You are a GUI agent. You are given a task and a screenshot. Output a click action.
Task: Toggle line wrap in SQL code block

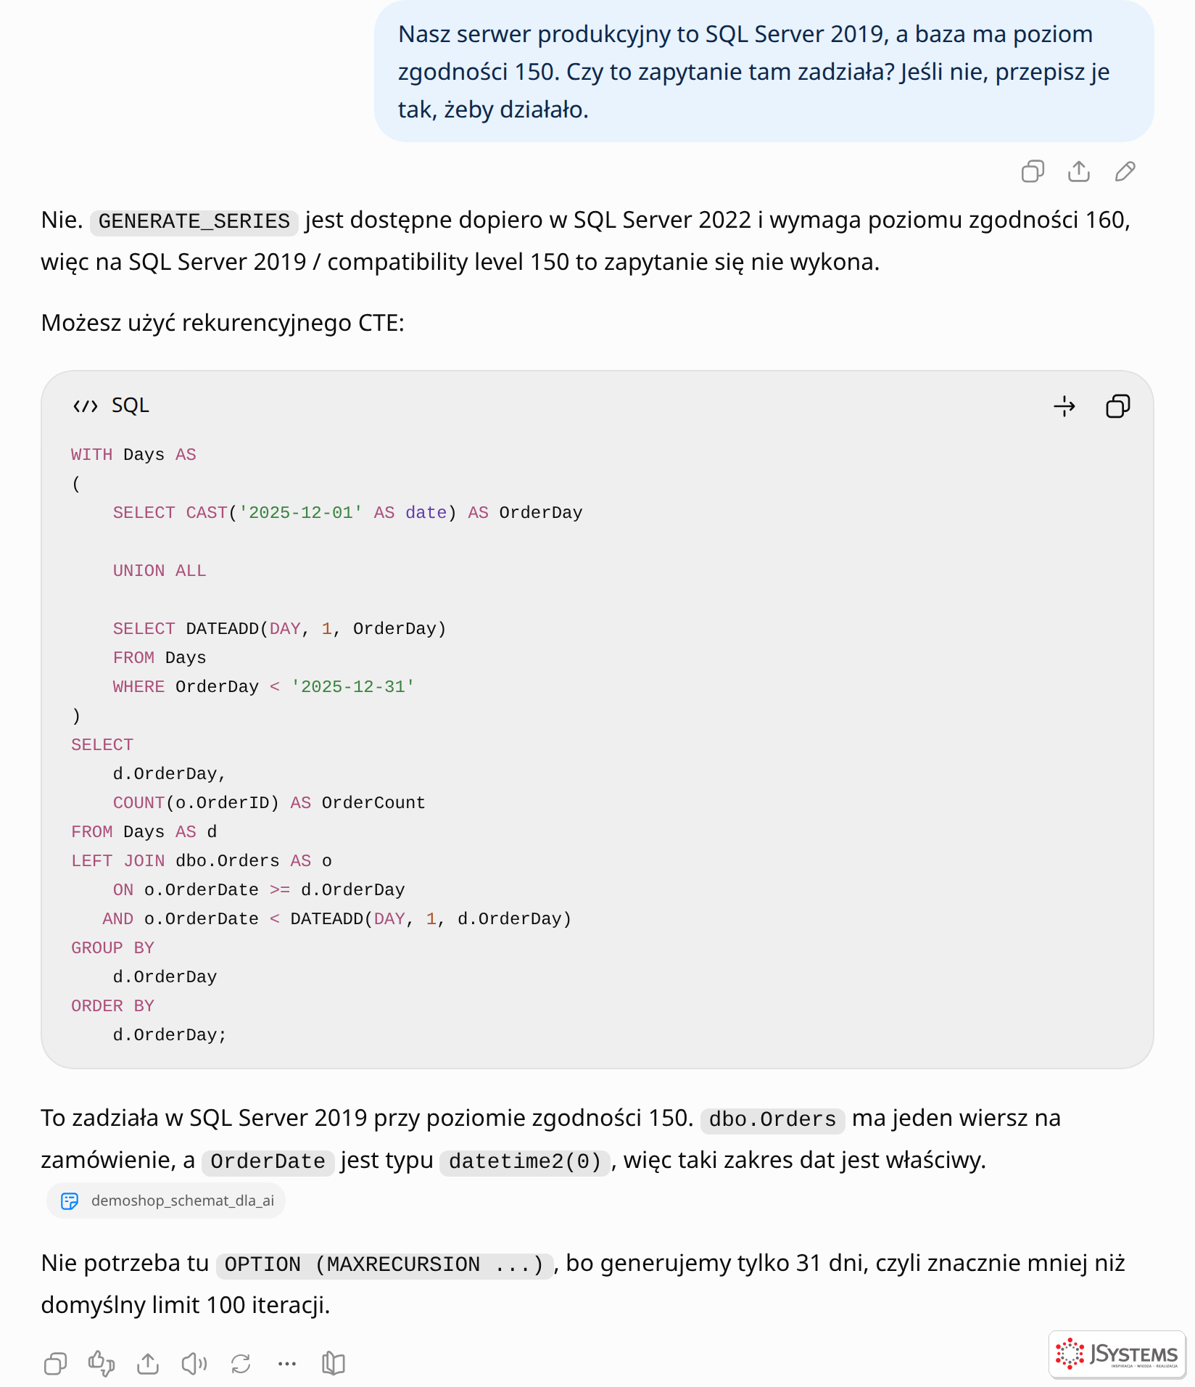(x=1064, y=406)
